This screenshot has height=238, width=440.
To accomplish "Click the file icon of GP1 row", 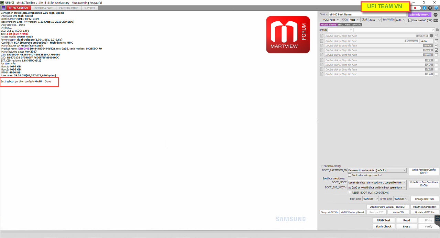I will click(x=322, y=60).
